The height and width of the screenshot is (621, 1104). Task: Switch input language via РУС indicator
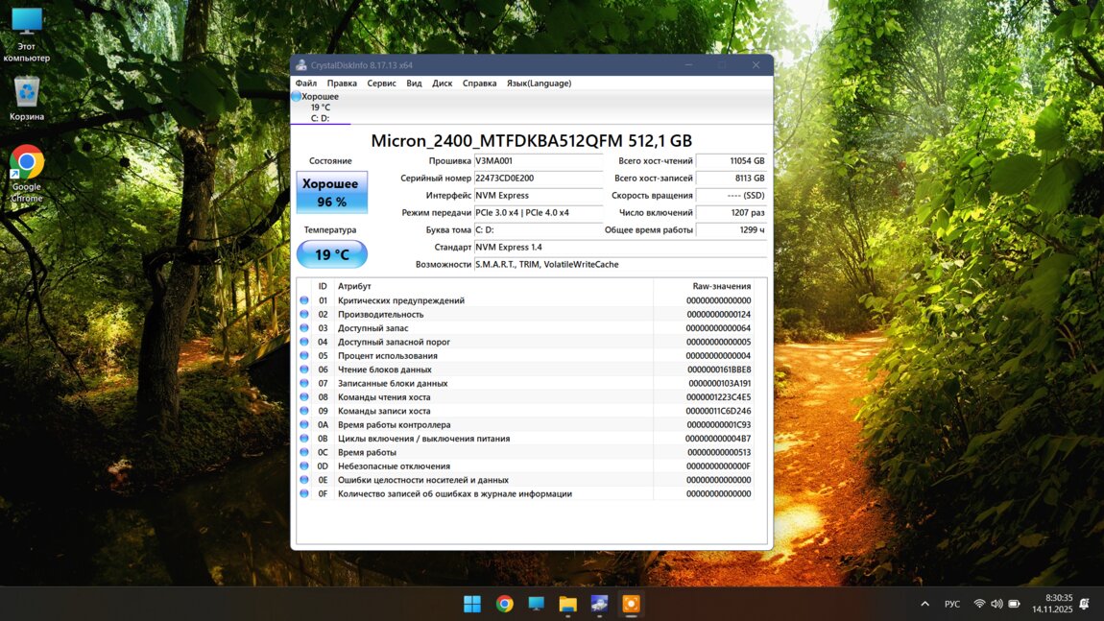[951, 604]
